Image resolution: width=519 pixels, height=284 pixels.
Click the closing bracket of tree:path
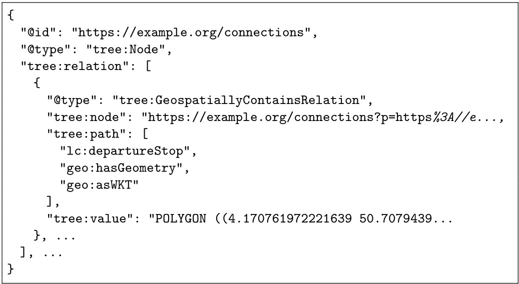click(50, 202)
